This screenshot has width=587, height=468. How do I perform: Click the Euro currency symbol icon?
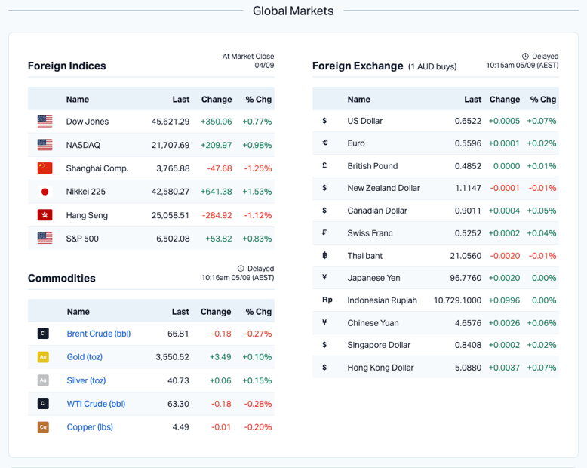[x=324, y=143]
